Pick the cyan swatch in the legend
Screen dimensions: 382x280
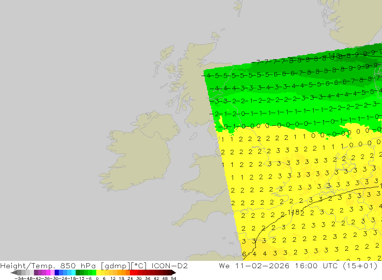73,273
